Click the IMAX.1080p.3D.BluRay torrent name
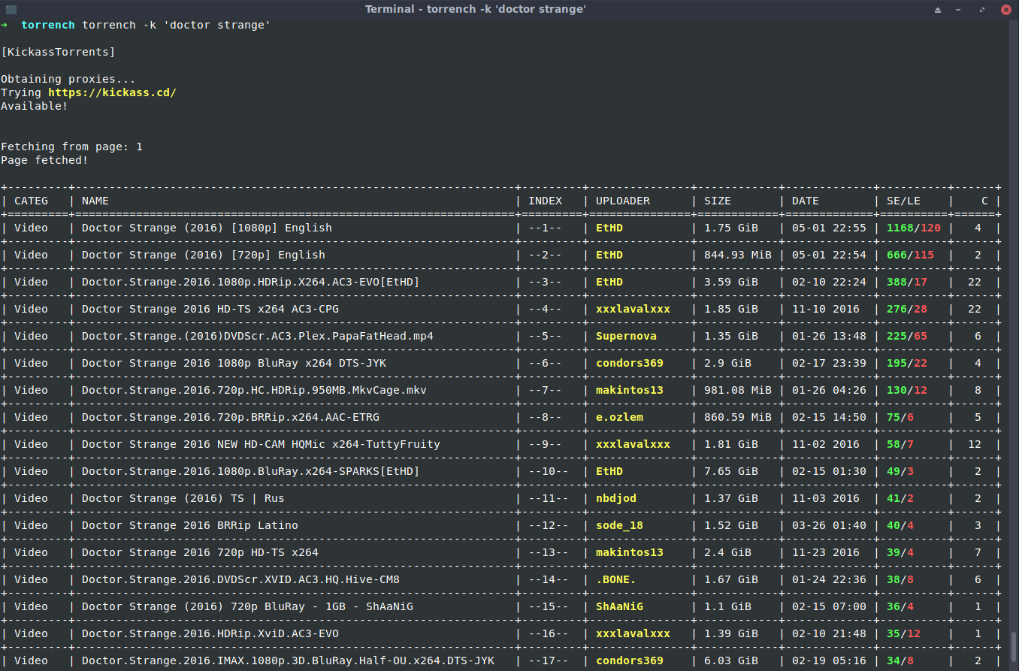 [288, 660]
